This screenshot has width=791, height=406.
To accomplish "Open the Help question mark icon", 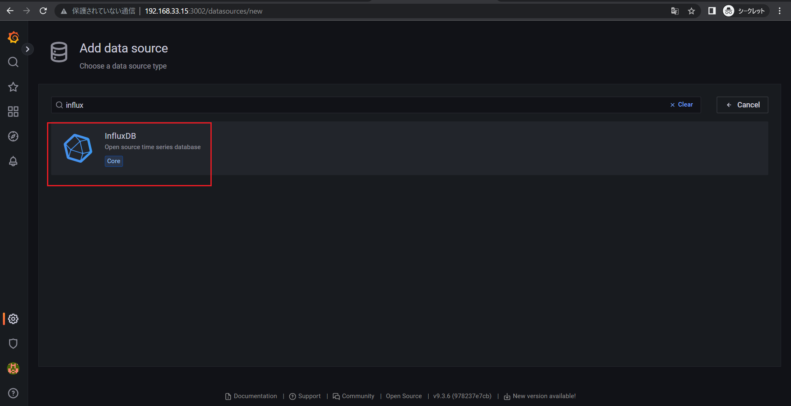I will pos(13,393).
